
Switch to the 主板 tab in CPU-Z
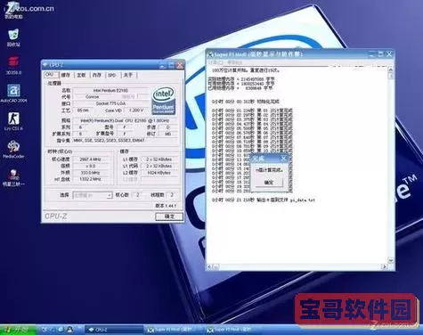point(81,75)
